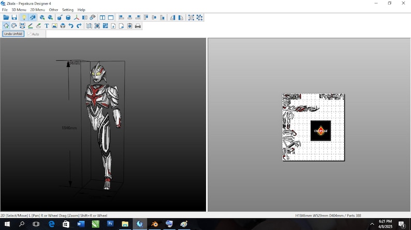The height and width of the screenshot is (230, 411).
Task: Select the Rotate parts tool icon
Action: point(14,26)
